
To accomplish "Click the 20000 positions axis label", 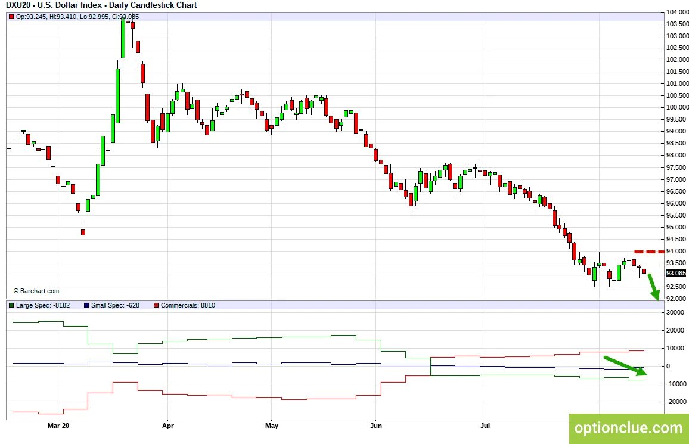I will (x=675, y=330).
